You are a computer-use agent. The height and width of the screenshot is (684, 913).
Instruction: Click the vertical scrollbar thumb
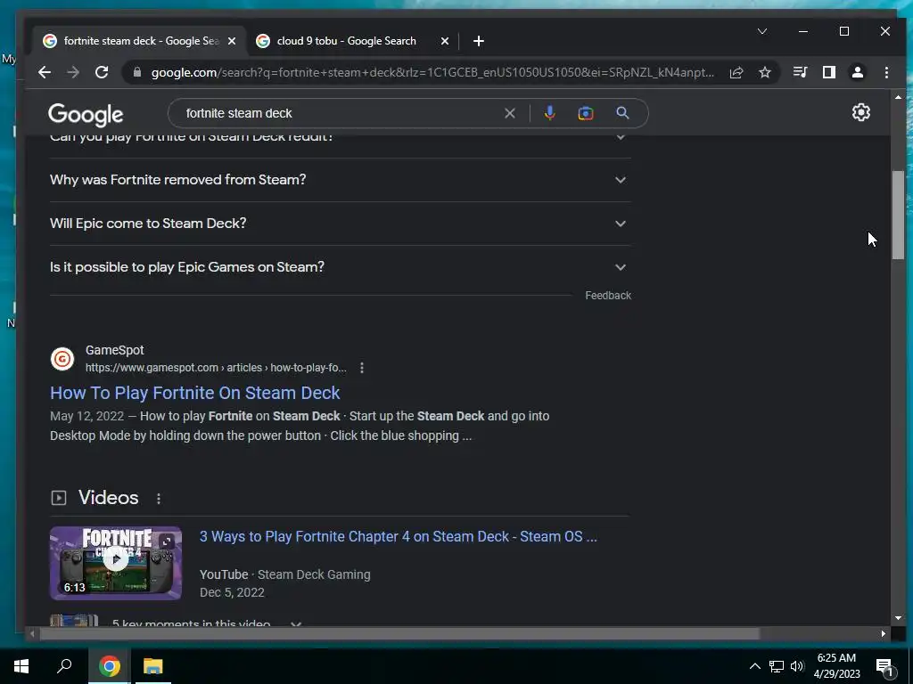pyautogui.click(x=898, y=216)
